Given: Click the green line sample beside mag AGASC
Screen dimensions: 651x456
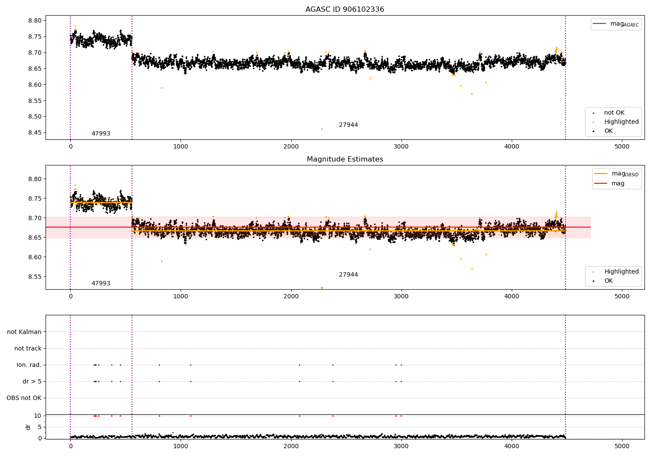Looking at the screenshot, I should [x=599, y=24].
